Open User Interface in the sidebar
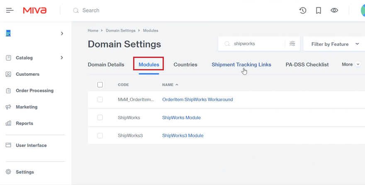 click(31, 145)
